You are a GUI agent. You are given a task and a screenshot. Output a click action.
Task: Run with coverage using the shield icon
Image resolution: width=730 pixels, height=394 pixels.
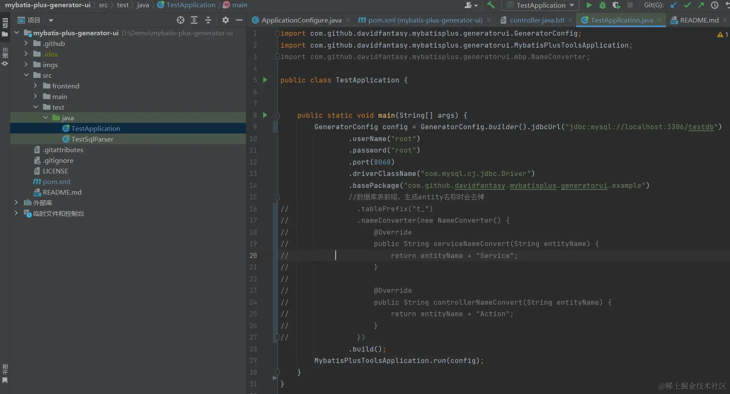(616, 5)
